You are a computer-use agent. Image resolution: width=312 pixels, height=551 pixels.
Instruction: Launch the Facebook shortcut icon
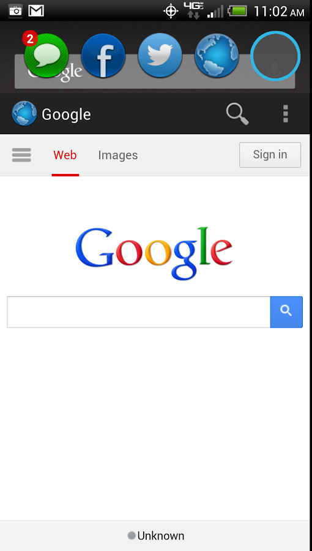pyautogui.click(x=103, y=56)
